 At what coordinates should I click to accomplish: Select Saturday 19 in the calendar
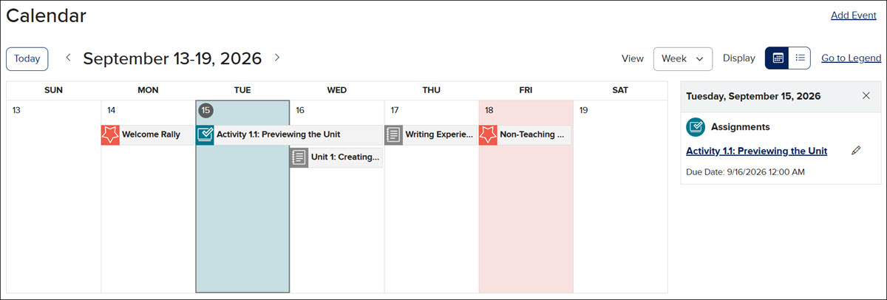click(x=620, y=197)
